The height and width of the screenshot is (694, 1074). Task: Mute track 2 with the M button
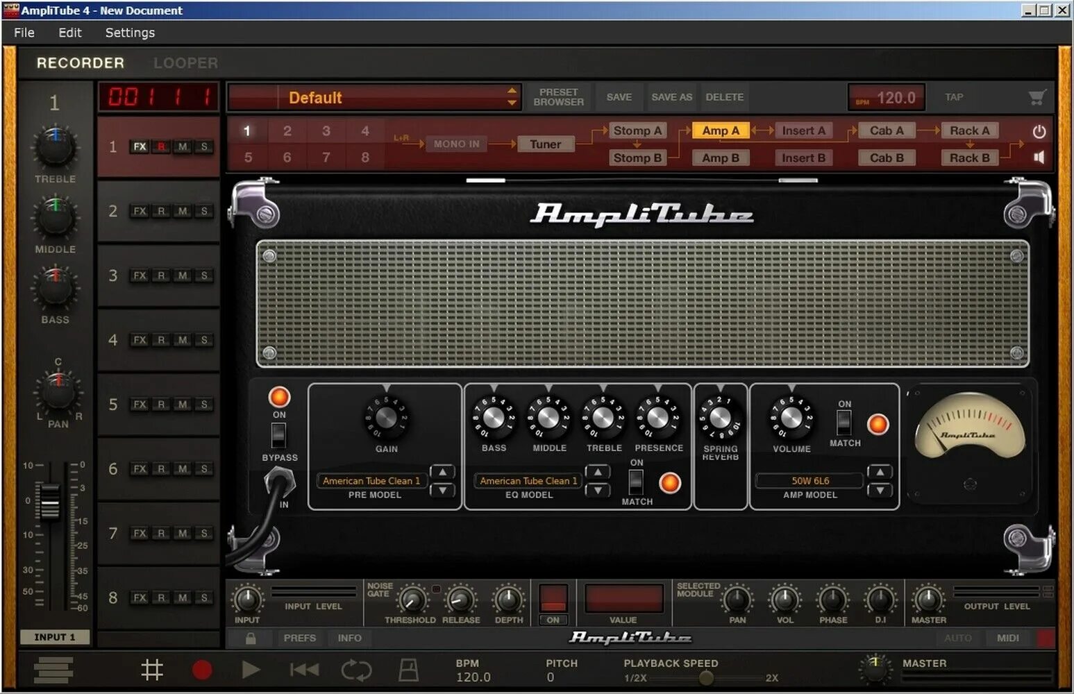(183, 211)
